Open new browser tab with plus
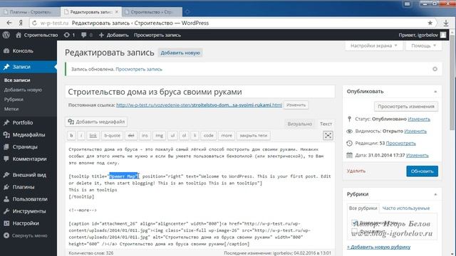456x256 pixels. point(187,12)
